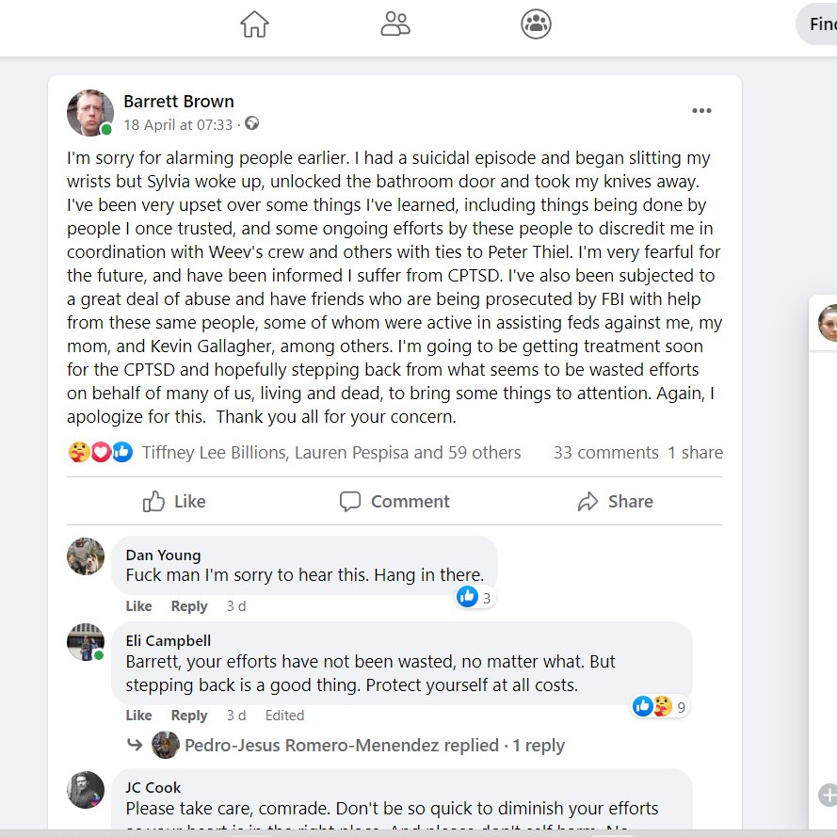Like Dan Young's comment
This screenshot has width=837, height=837.
tap(138, 606)
